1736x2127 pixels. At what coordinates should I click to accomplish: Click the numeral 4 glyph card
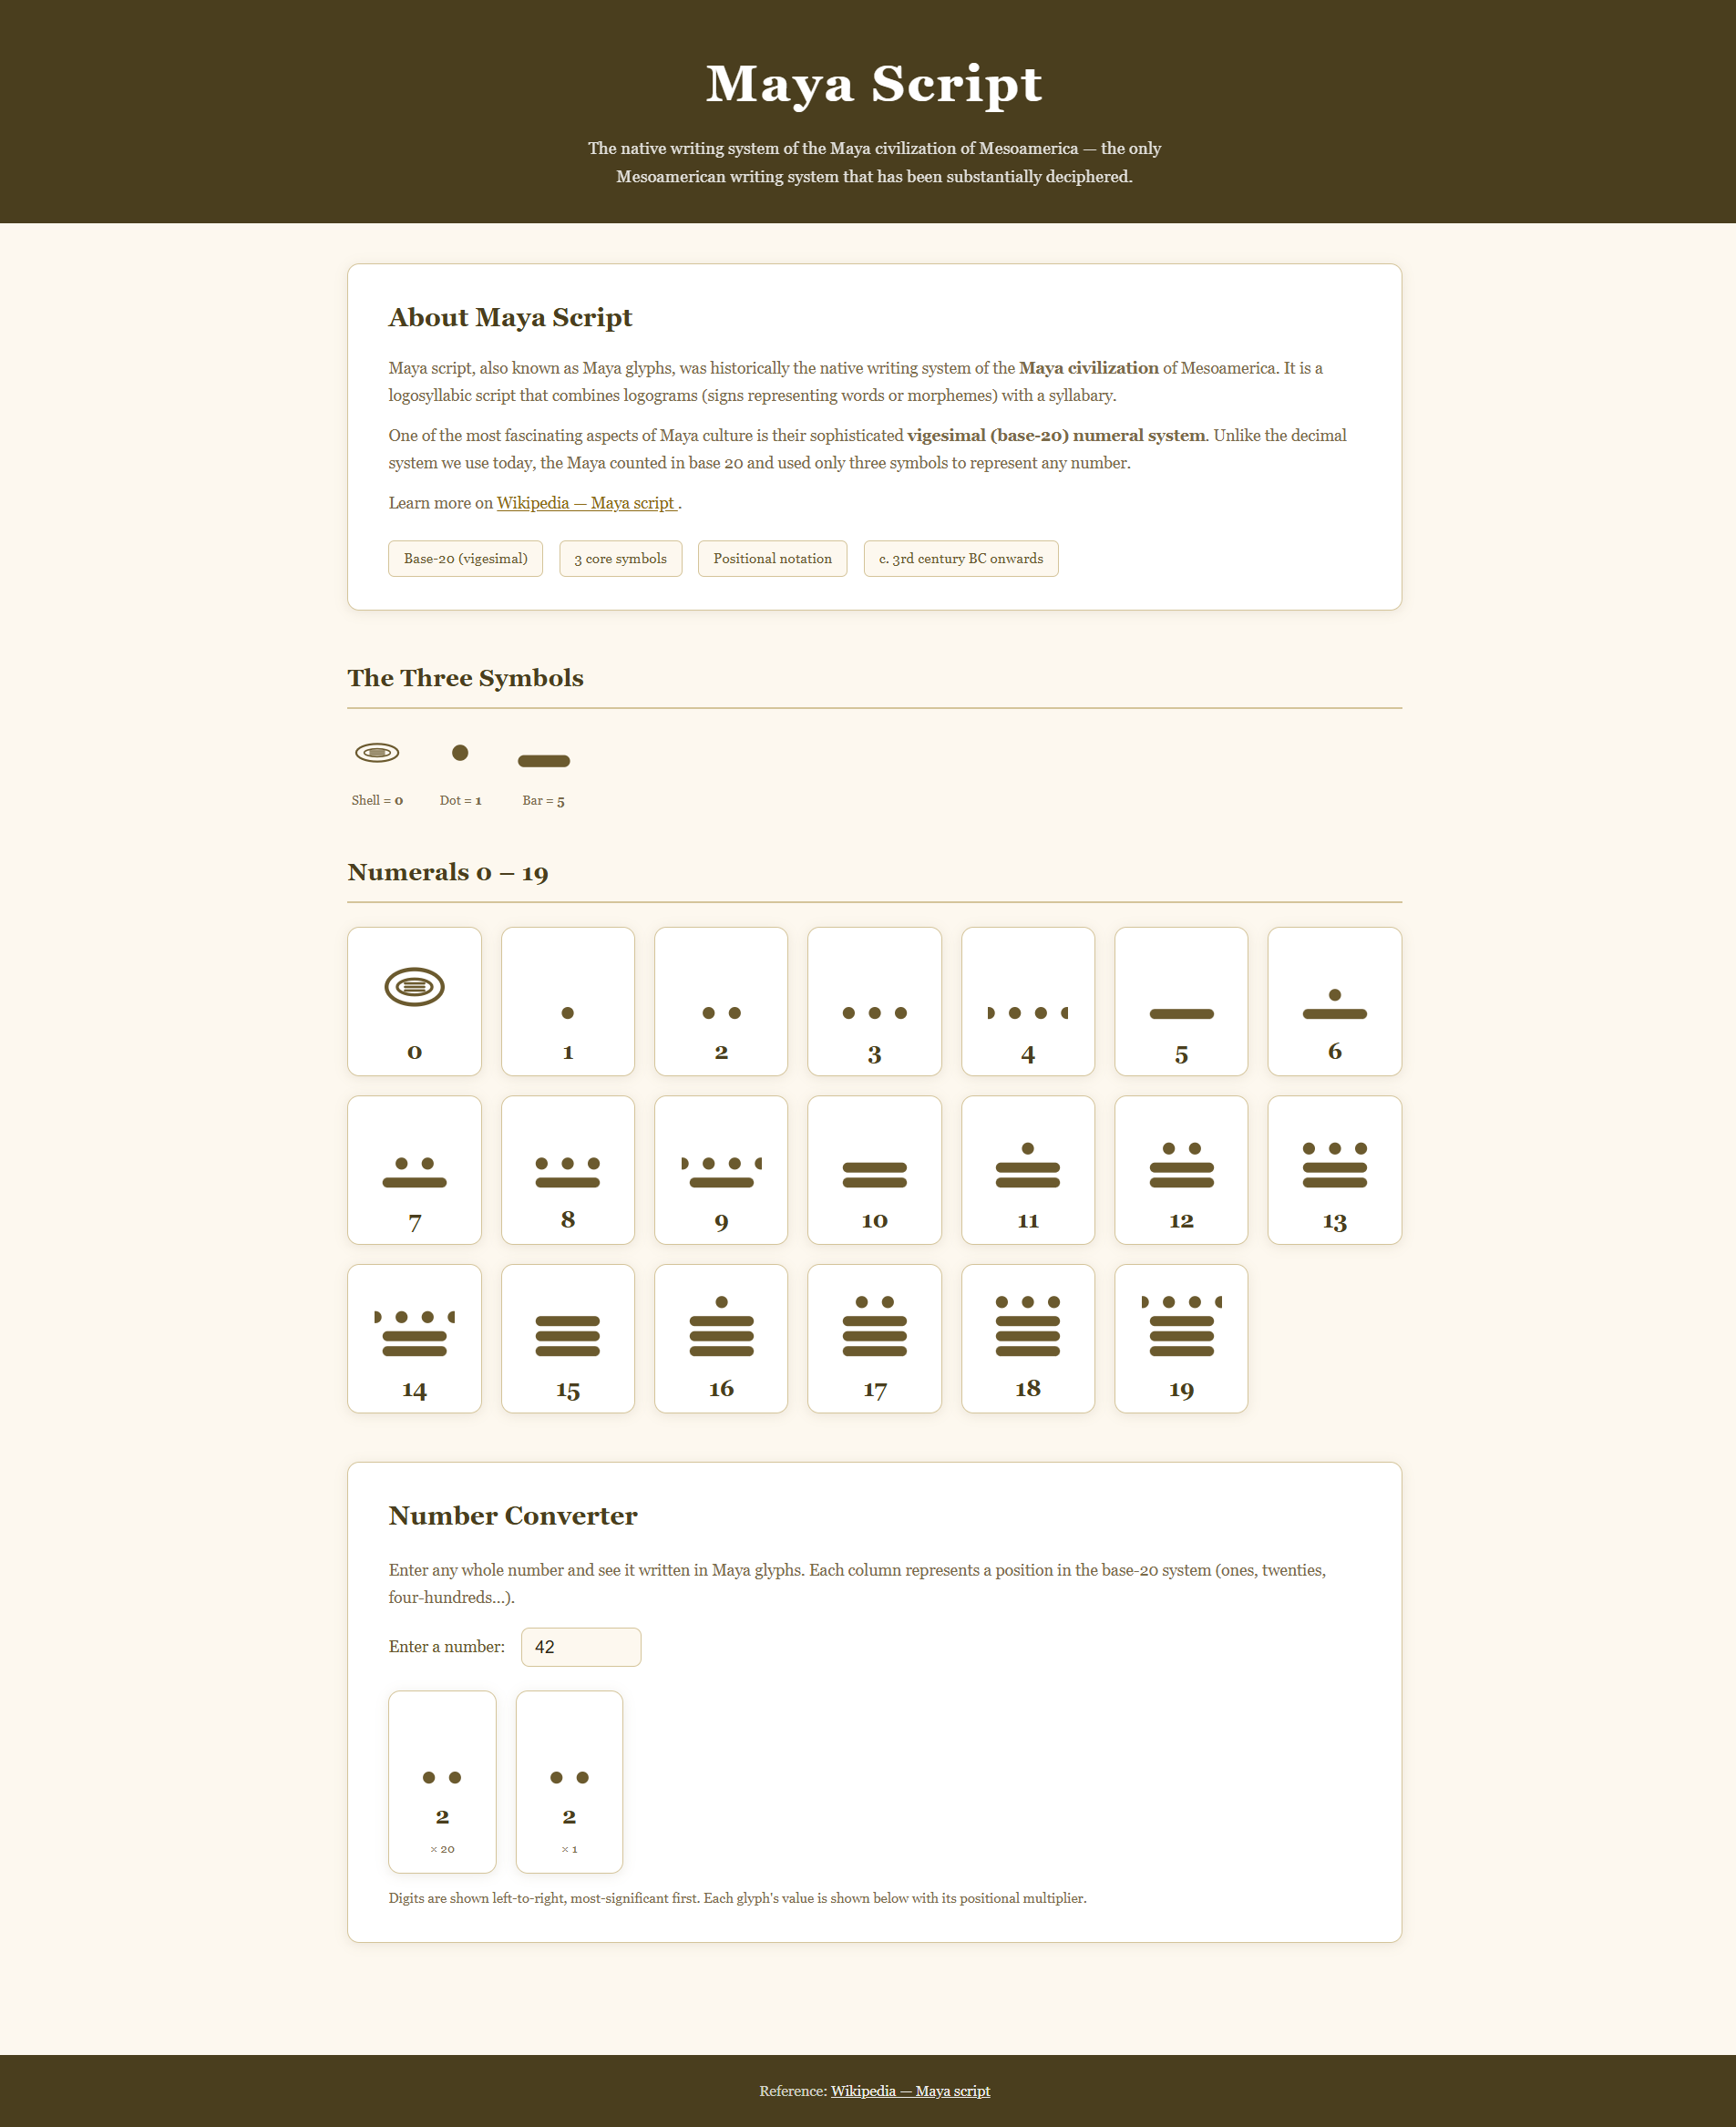pyautogui.click(x=1027, y=1001)
